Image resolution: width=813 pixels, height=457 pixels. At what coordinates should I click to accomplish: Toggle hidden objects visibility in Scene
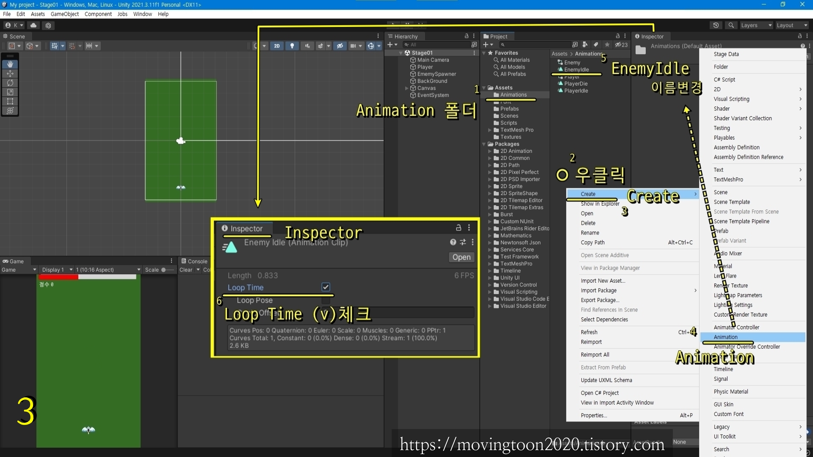[x=340, y=46]
